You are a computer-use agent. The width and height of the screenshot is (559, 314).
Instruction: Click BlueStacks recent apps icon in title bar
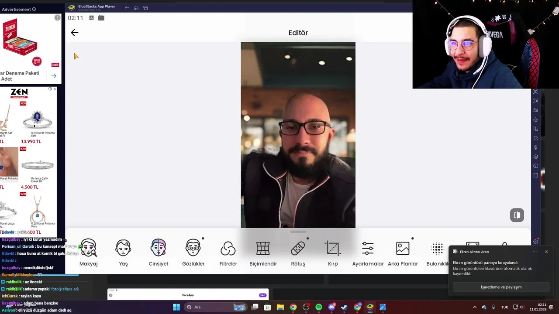(x=145, y=8)
